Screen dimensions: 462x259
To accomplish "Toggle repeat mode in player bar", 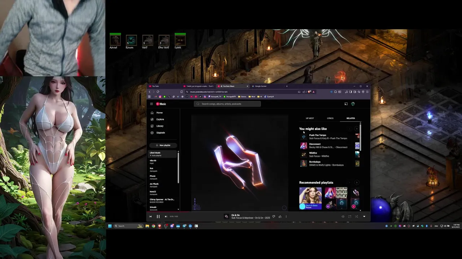I will click(x=349, y=217).
